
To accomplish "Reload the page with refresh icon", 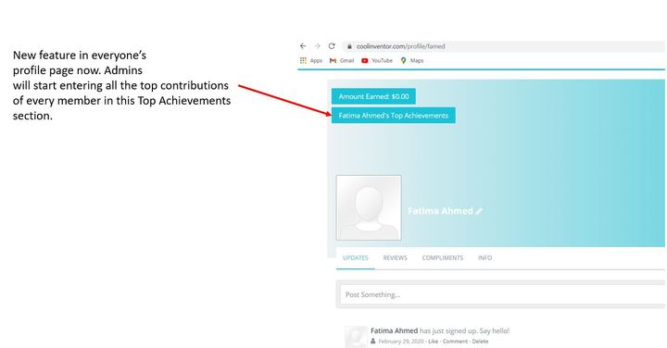I will click(x=332, y=46).
